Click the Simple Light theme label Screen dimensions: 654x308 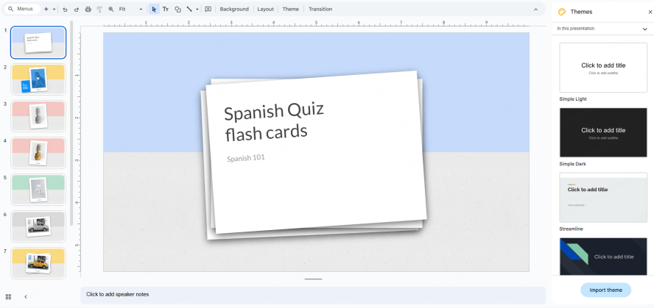click(x=573, y=99)
